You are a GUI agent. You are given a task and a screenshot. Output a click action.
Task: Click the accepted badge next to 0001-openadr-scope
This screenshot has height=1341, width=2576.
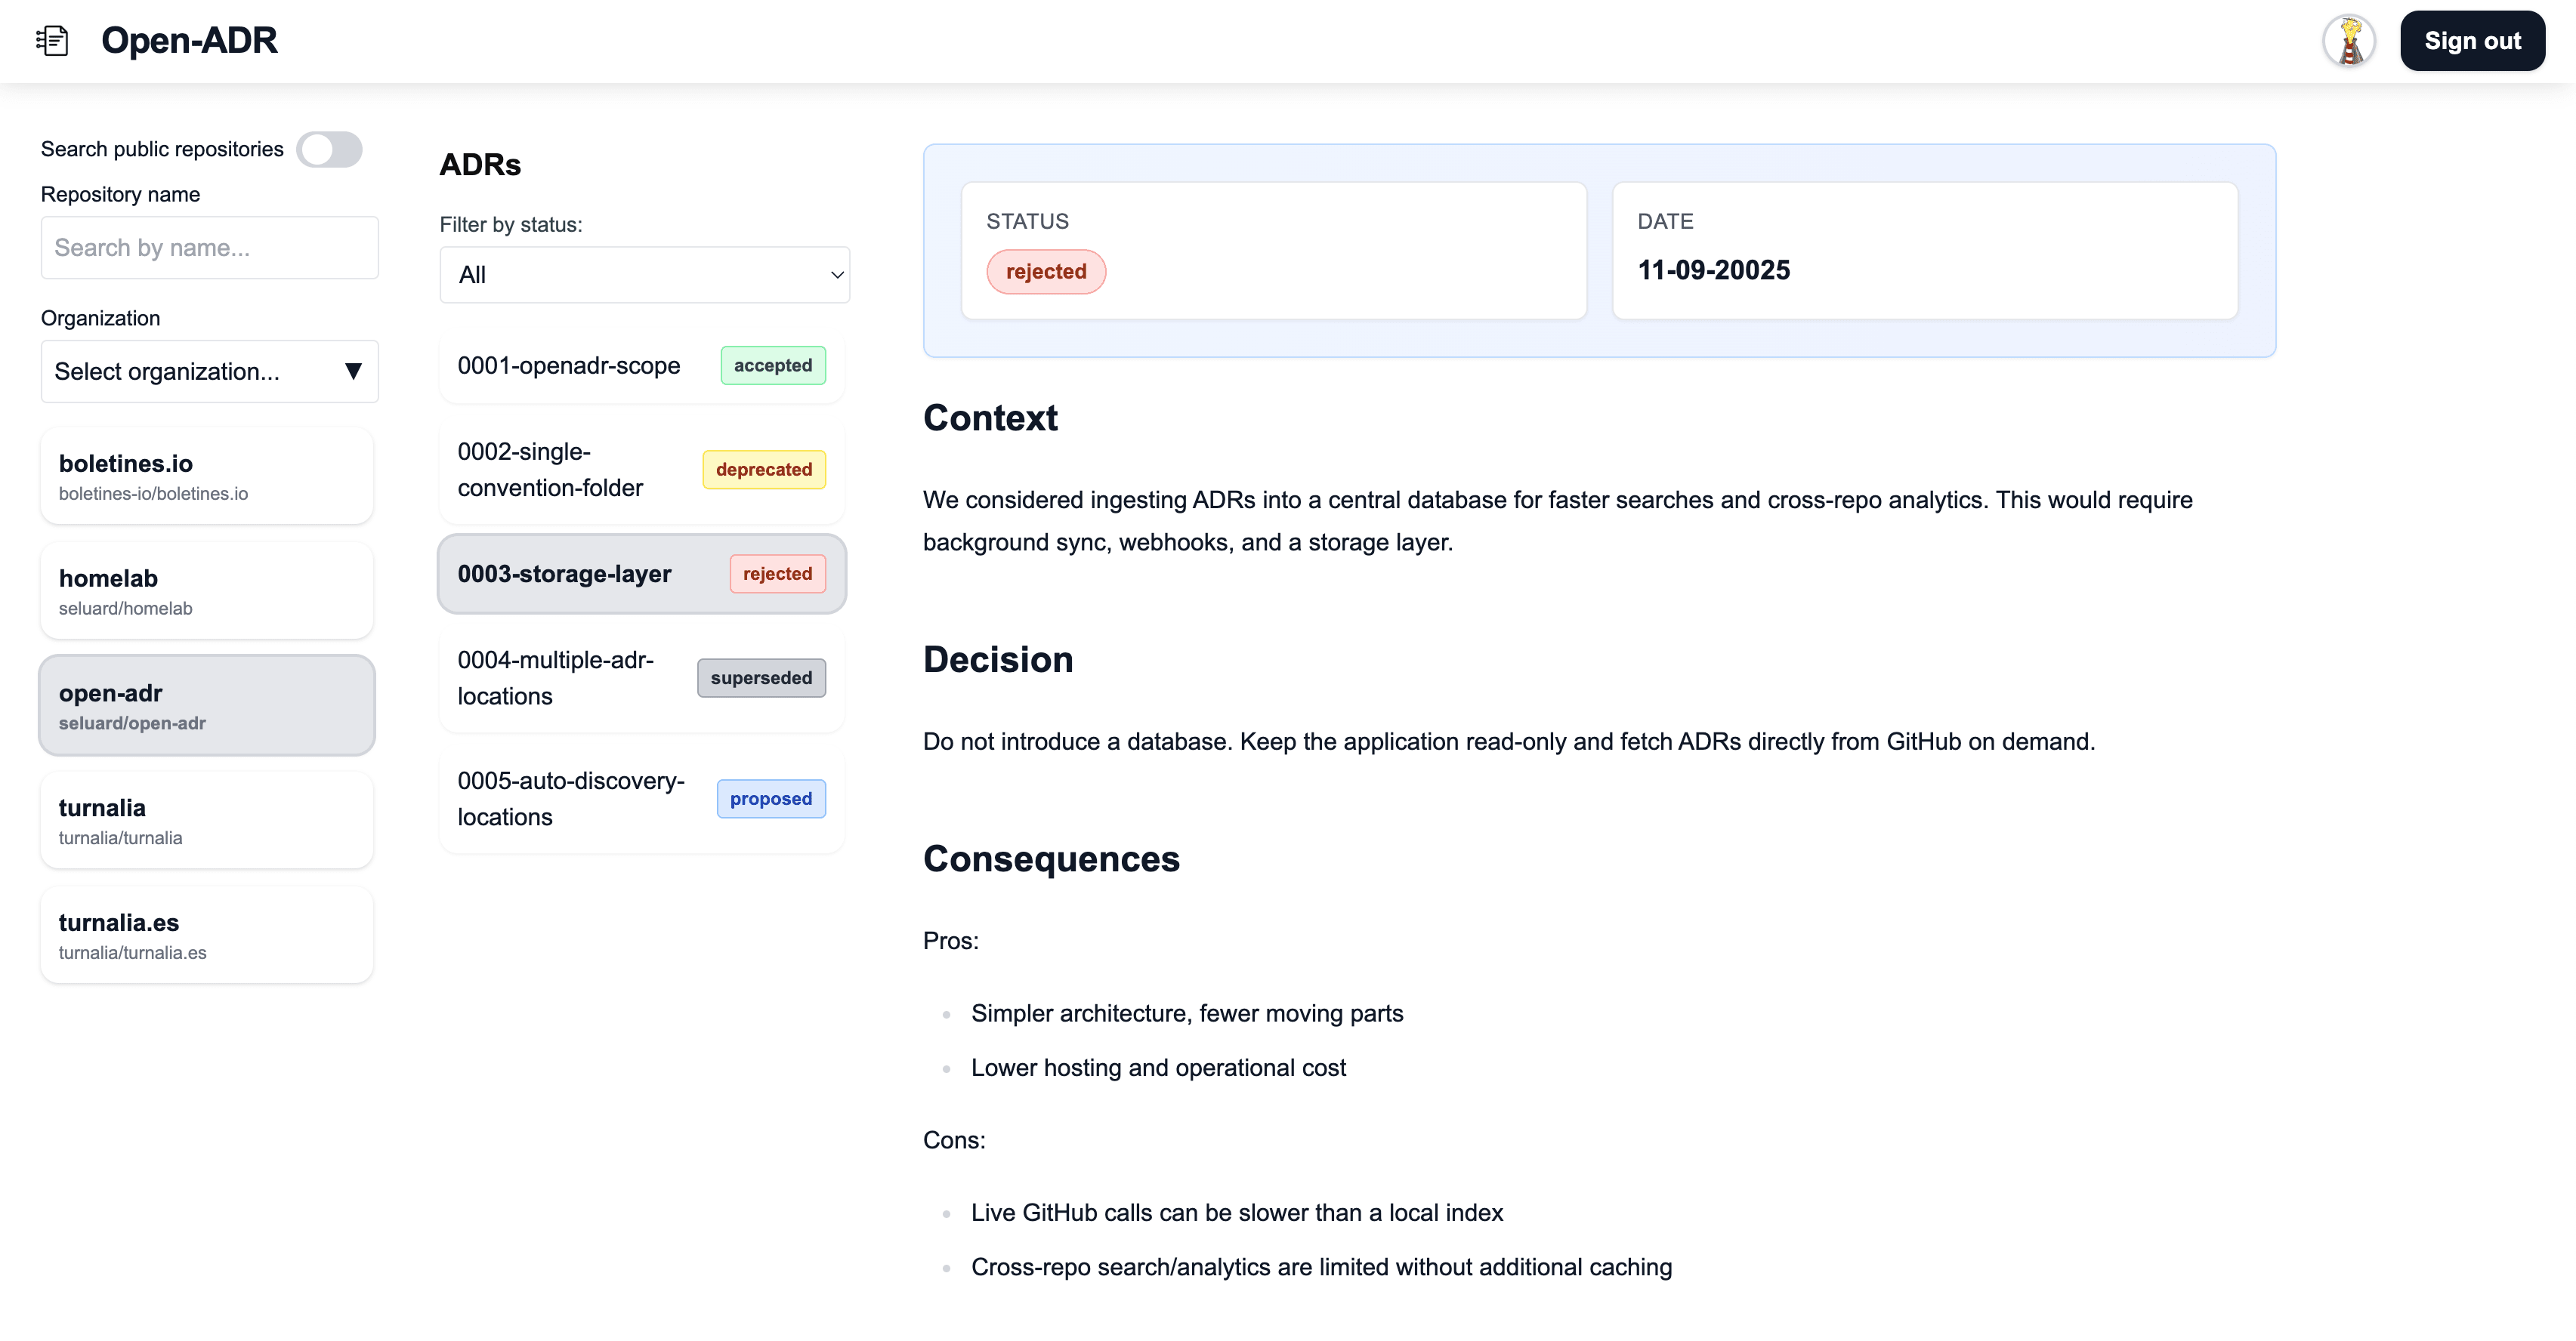[x=772, y=365]
